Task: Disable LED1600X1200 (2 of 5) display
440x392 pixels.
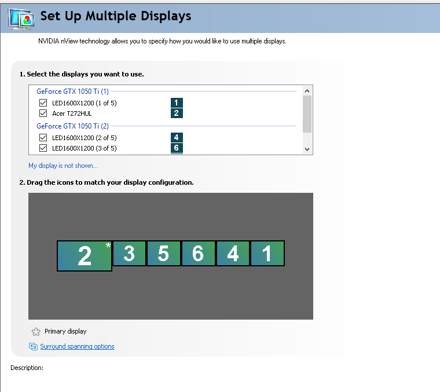Action: (43, 138)
